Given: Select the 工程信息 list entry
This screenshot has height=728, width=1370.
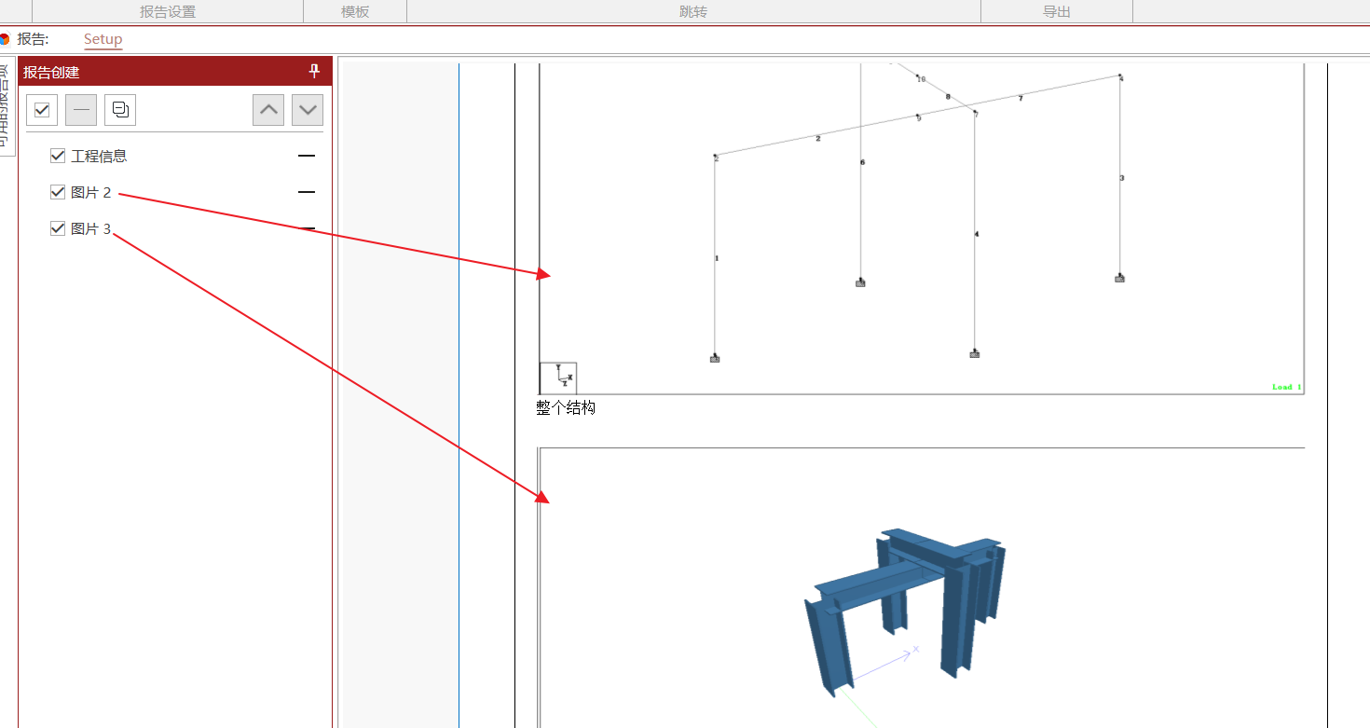Looking at the screenshot, I should [x=99, y=156].
